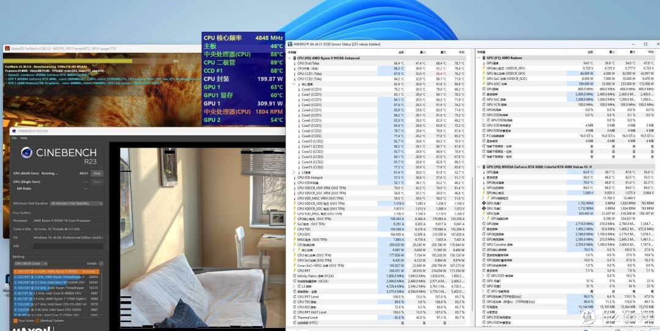Click the circle icon beside Thermal Limit
The height and width of the screenshot is (331, 660).
click(294, 318)
